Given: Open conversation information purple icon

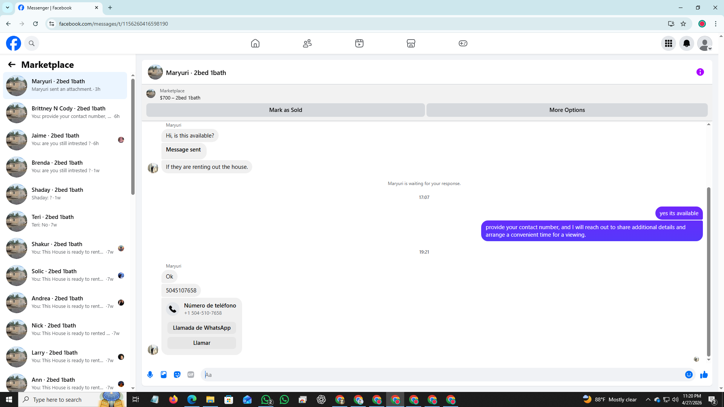Looking at the screenshot, I should click(x=700, y=72).
